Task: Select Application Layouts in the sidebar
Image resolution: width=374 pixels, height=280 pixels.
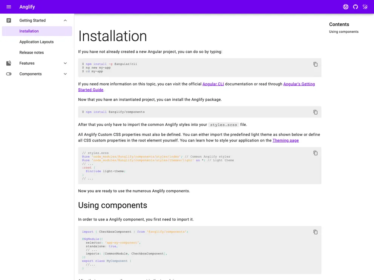Action: 37,41
